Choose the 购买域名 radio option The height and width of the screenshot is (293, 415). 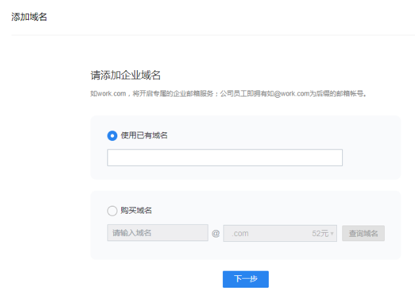coord(112,210)
